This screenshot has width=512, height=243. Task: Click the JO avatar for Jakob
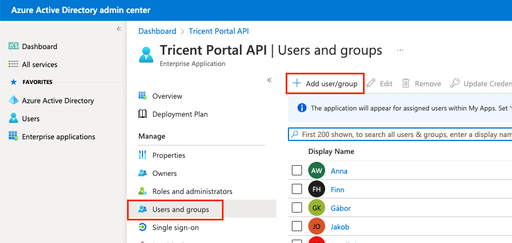pyautogui.click(x=317, y=226)
